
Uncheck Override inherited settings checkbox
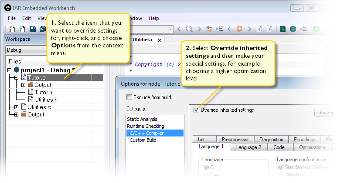(x=196, y=110)
